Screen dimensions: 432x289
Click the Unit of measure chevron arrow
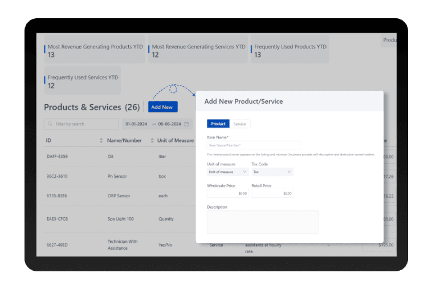(244, 172)
